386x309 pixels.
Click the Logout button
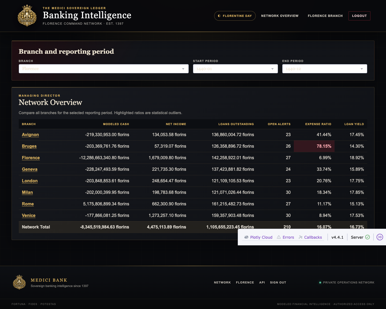pos(359,16)
